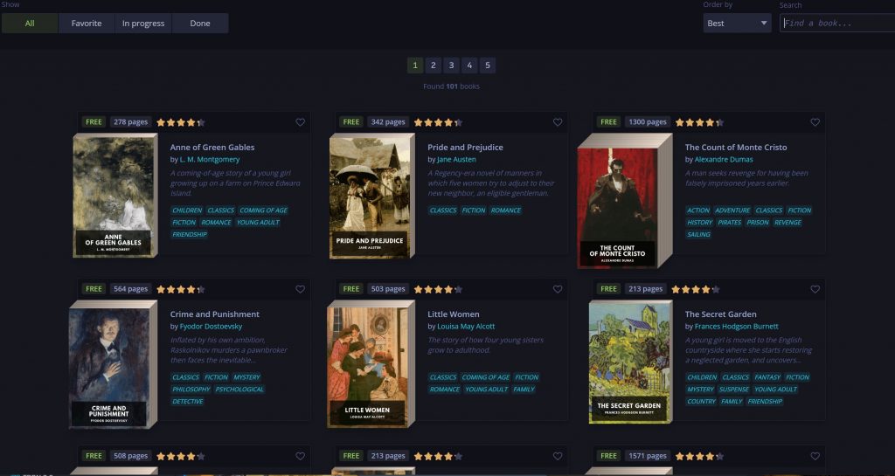Select the SAILING tag
The height and width of the screenshot is (476, 895).
tap(698, 234)
